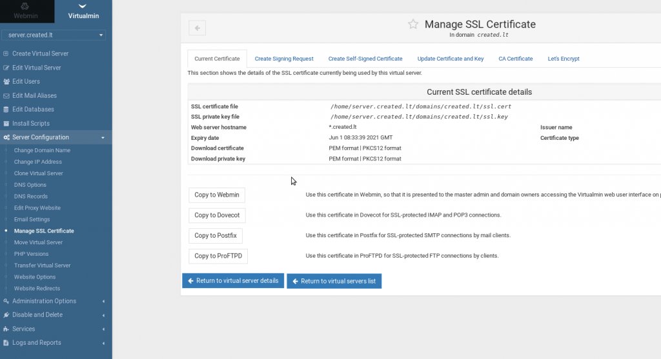Open Website Options
Screen dimensions: 661x359
pyautogui.click(x=35, y=277)
